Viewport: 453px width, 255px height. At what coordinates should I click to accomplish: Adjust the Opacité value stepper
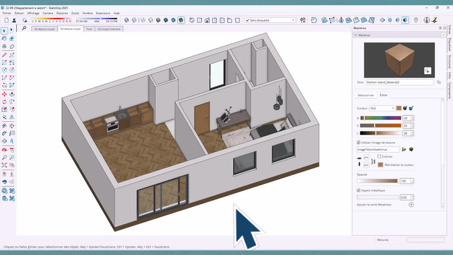[412, 181]
